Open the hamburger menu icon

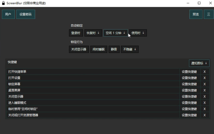pyautogui.click(x=208, y=14)
